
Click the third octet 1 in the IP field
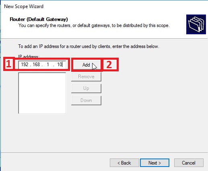click(48, 65)
